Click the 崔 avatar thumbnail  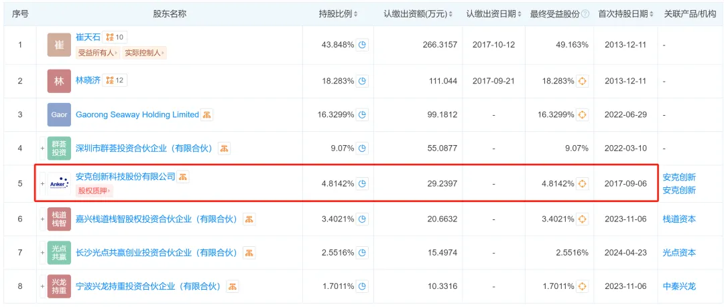(59, 45)
